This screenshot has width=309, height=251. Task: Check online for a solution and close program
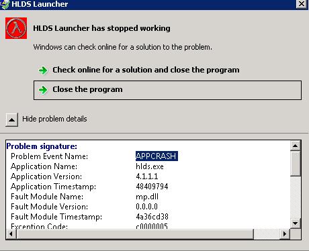[x=146, y=70]
